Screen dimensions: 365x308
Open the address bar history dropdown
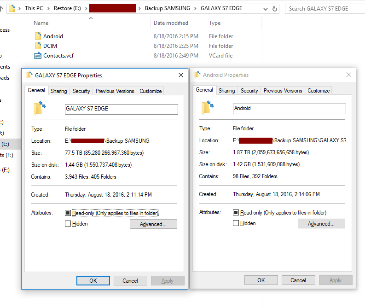(x=265, y=9)
